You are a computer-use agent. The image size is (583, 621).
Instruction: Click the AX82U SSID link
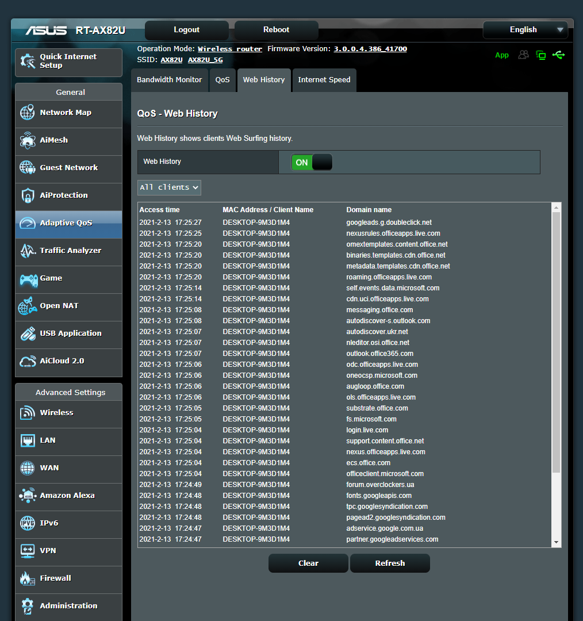(x=171, y=60)
